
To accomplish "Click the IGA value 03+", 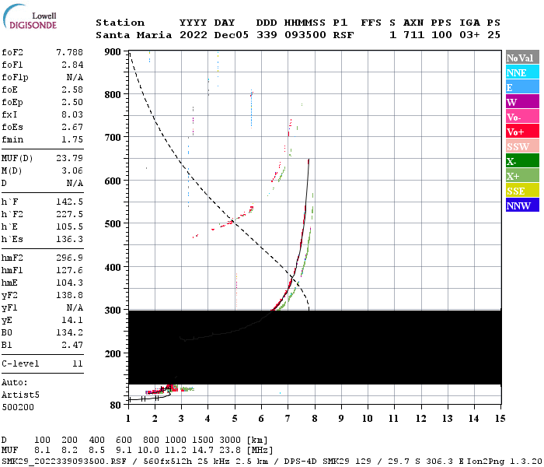I will tap(469, 35).
